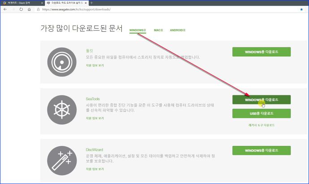Click the favorites star icon
309x184 pixels.
pos(301,9)
